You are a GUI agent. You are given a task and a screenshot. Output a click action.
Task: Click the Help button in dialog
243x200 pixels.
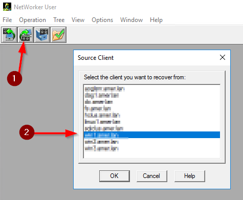pyautogui.click(x=190, y=176)
